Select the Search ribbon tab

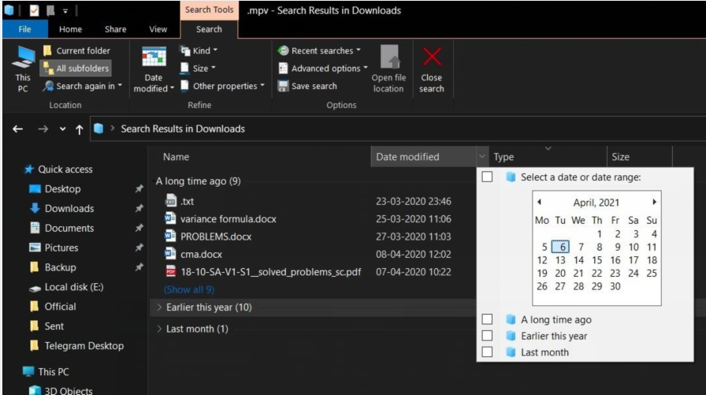[x=209, y=29]
